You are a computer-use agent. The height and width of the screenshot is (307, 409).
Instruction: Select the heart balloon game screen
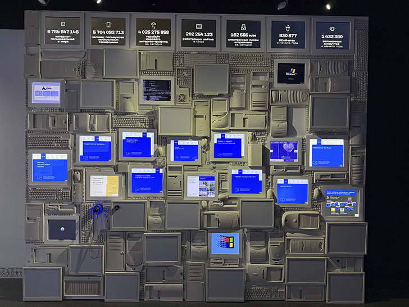284,151
